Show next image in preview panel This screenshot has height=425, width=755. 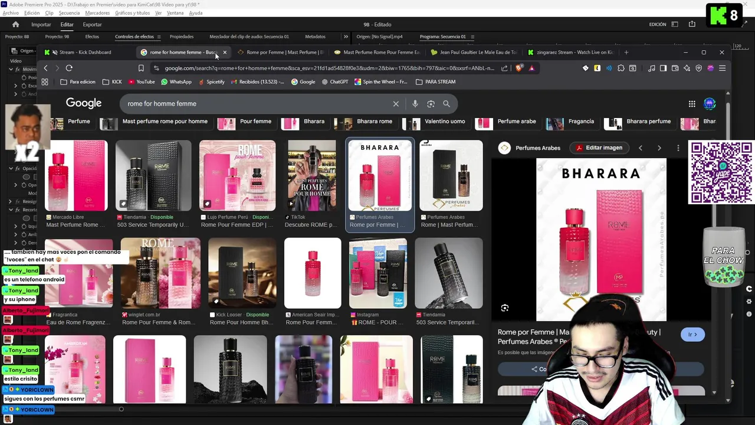659,148
